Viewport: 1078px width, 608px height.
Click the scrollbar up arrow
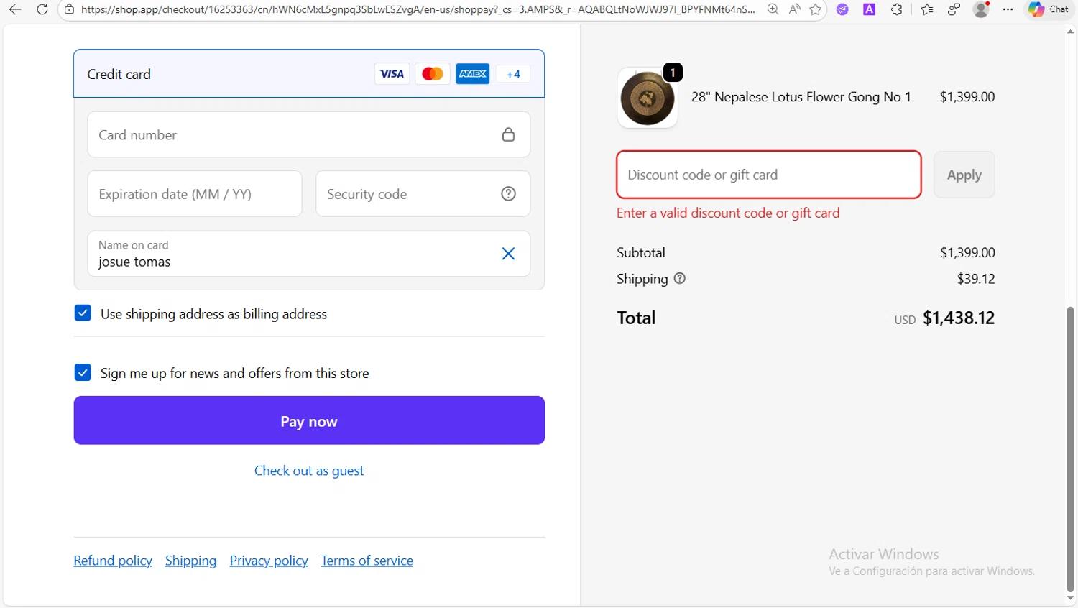pos(1070,32)
